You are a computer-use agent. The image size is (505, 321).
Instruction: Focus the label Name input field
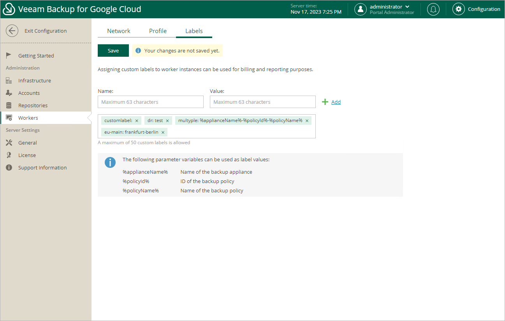[151, 102]
